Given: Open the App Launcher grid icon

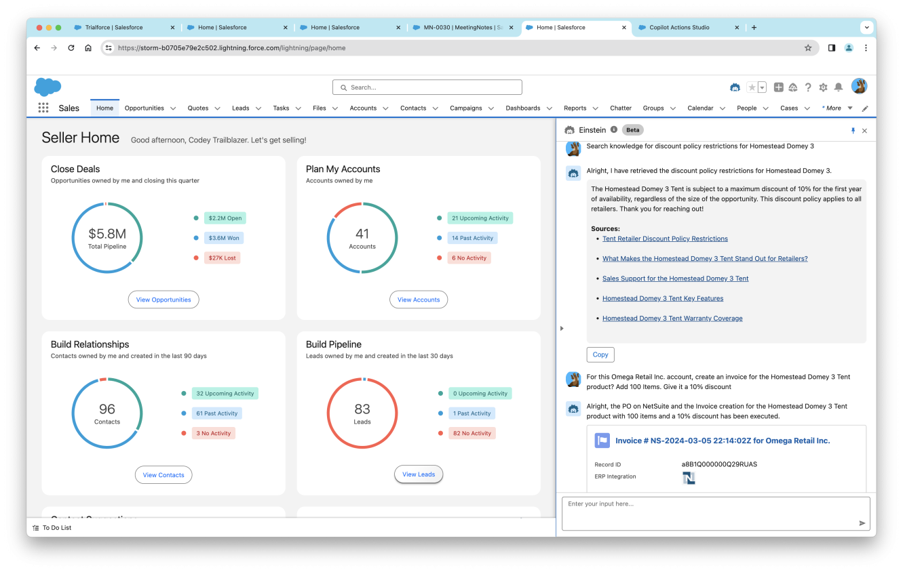Looking at the screenshot, I should point(43,108).
